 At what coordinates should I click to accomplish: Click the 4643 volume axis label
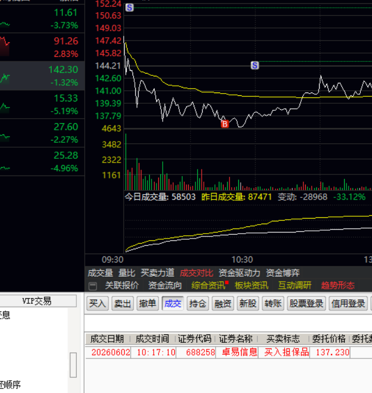[x=111, y=129]
